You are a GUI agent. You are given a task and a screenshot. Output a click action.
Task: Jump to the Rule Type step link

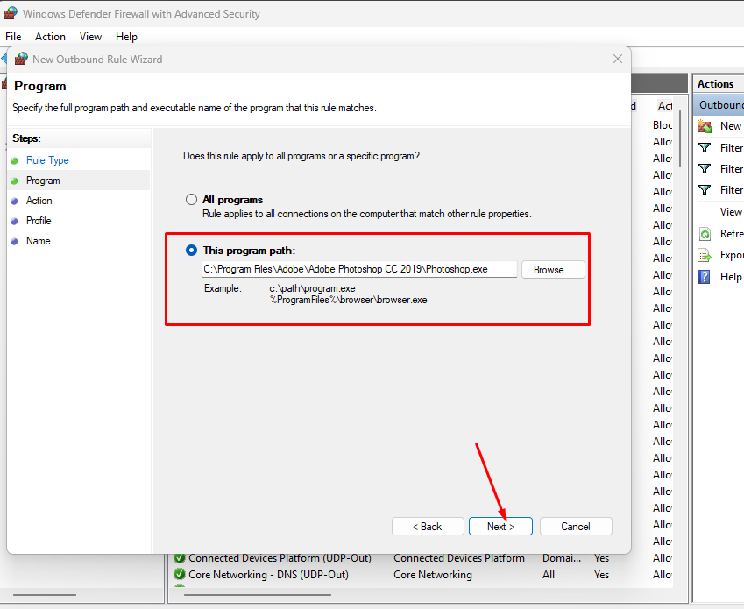[47, 160]
